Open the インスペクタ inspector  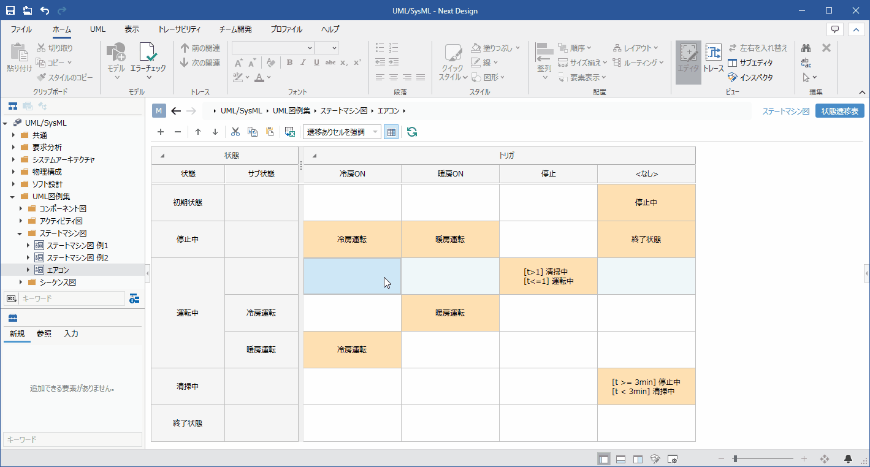click(x=750, y=78)
